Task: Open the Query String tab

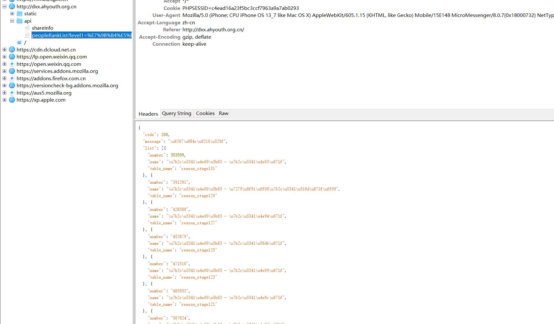Action: [177, 113]
